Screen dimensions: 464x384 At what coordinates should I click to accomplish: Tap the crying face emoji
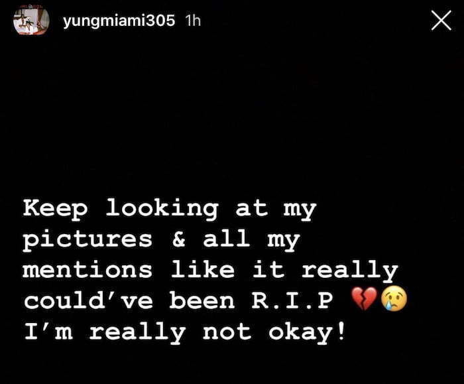tap(394, 298)
